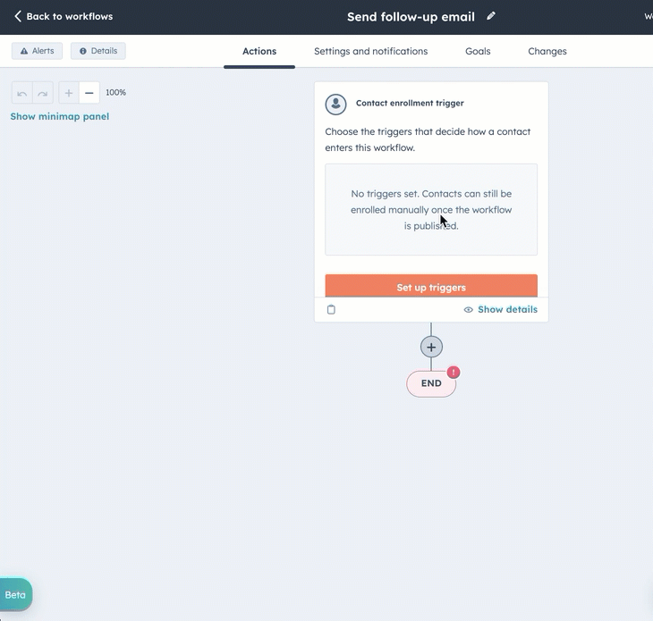Click the clipboard icon on trigger card
This screenshot has width=653, height=621.
tap(331, 309)
